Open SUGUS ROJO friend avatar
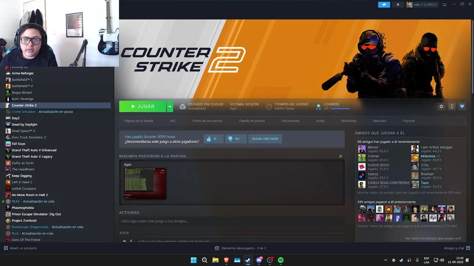Image resolution: width=474 pixels, height=266 pixels. point(362,167)
